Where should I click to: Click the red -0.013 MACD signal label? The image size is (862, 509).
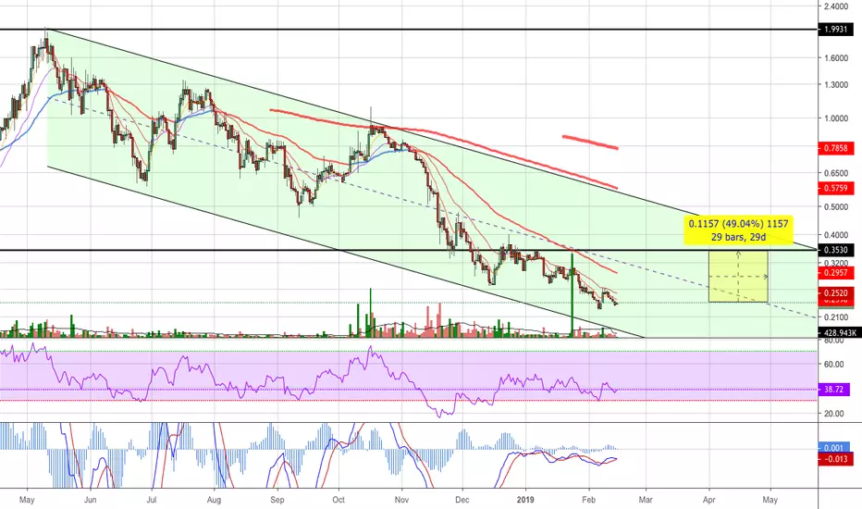tap(835, 459)
